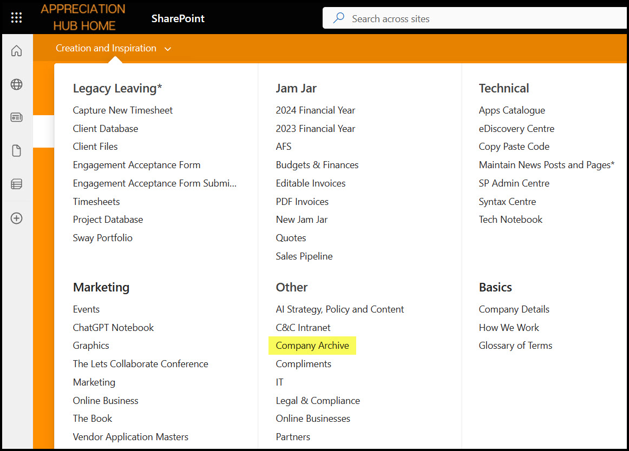Viewport: 629px width, 451px height.
Task: Open the app launcher waffle icon
Action: [16, 18]
